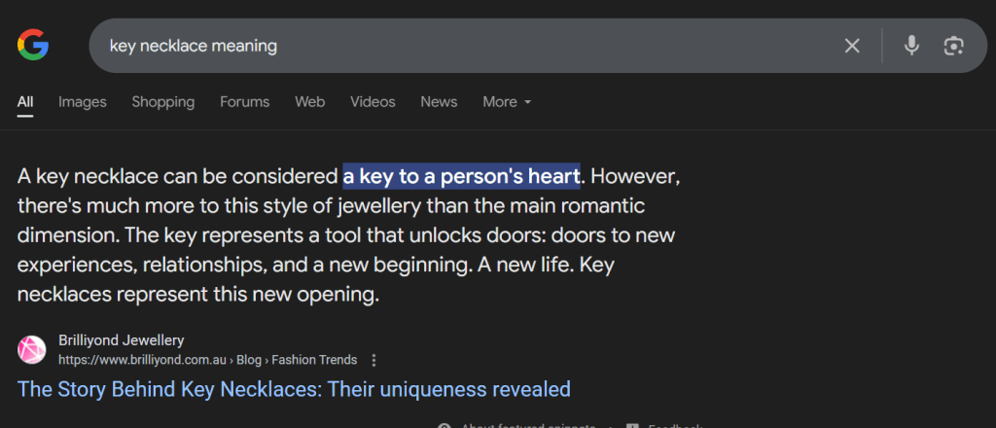Open search by image with the camera icon

(x=953, y=46)
